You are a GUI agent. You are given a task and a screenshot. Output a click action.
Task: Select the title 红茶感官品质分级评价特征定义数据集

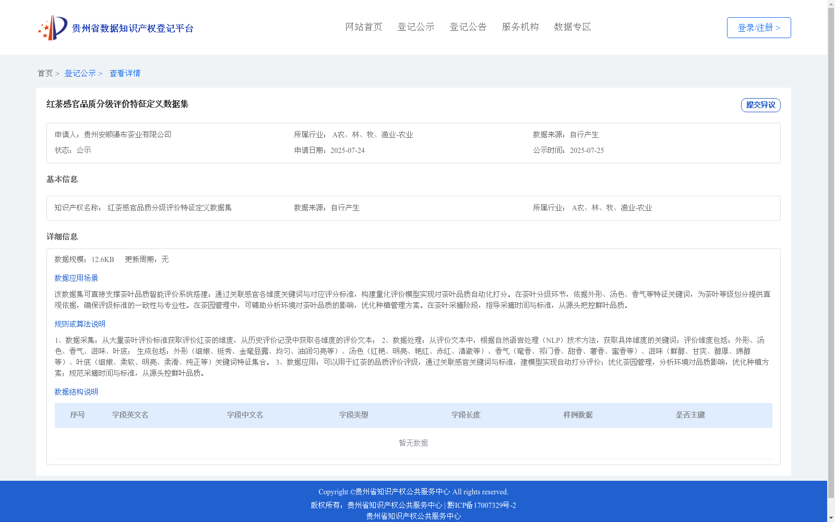(x=117, y=104)
